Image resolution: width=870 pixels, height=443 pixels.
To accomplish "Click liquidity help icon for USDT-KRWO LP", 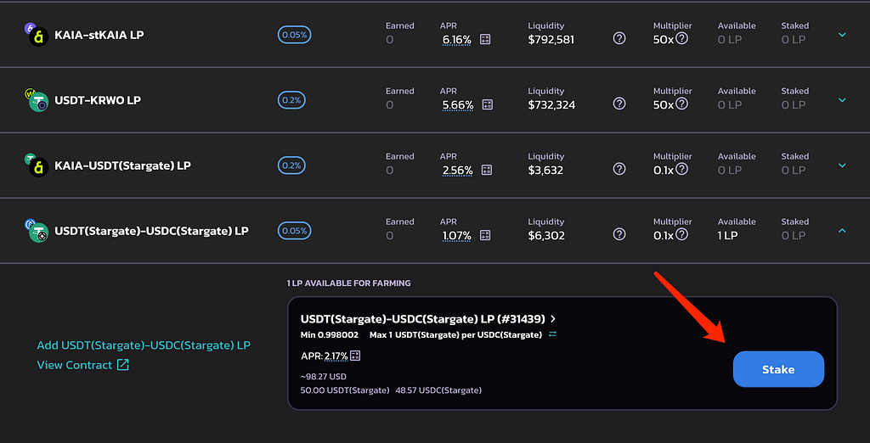I will pos(619,104).
